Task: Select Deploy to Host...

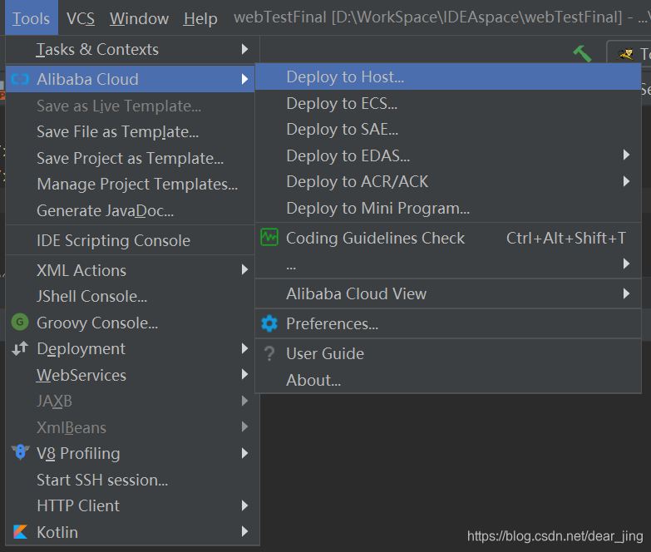Action: (x=448, y=76)
